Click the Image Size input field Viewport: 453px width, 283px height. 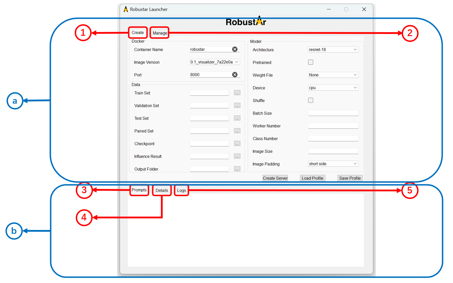(333, 151)
